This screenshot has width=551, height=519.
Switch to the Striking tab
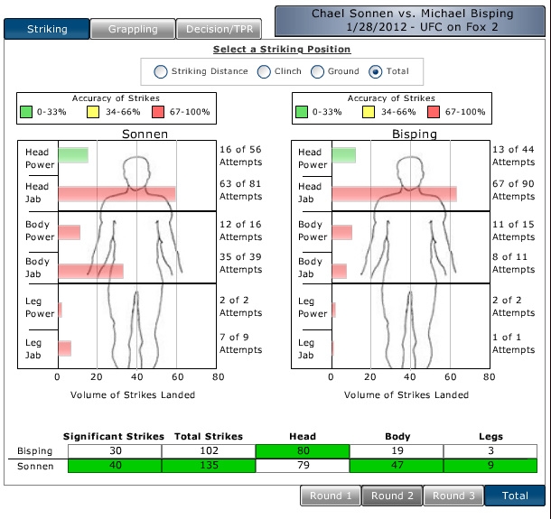click(46, 29)
